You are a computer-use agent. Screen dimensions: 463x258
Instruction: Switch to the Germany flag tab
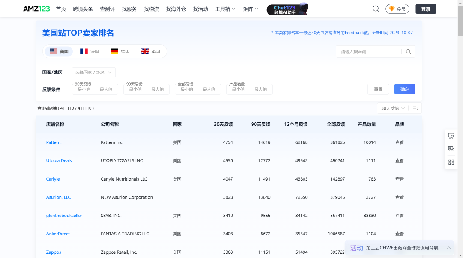click(x=120, y=51)
